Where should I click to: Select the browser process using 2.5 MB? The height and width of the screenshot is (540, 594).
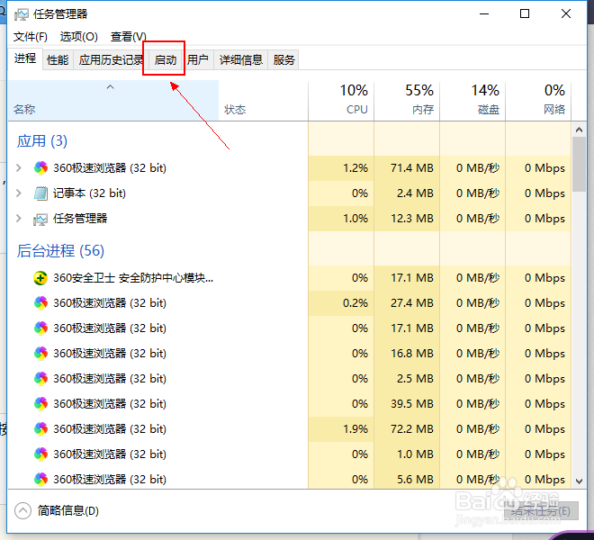pos(290,379)
